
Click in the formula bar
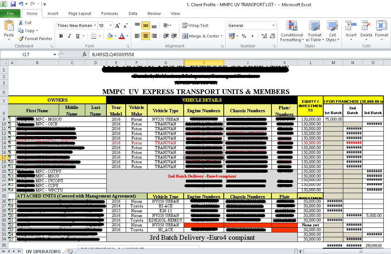(239, 54)
